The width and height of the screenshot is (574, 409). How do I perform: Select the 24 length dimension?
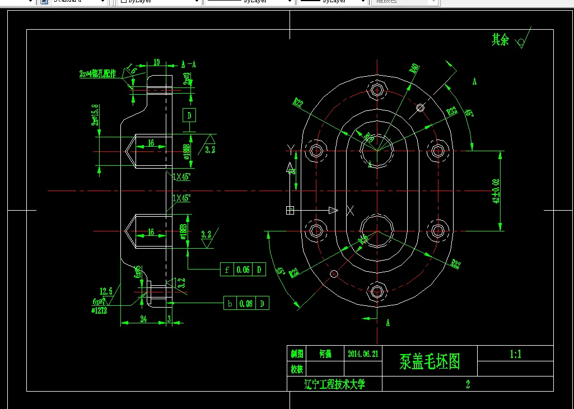pyautogui.click(x=143, y=319)
